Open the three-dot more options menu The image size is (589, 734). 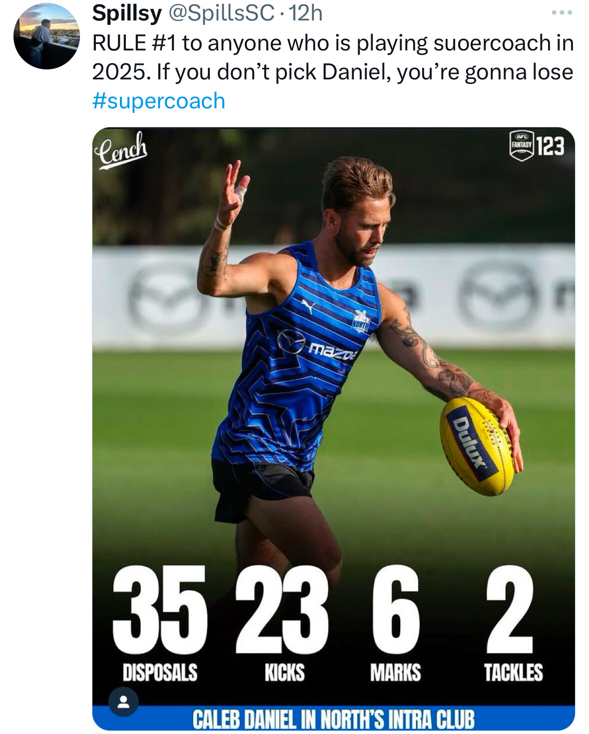562,13
